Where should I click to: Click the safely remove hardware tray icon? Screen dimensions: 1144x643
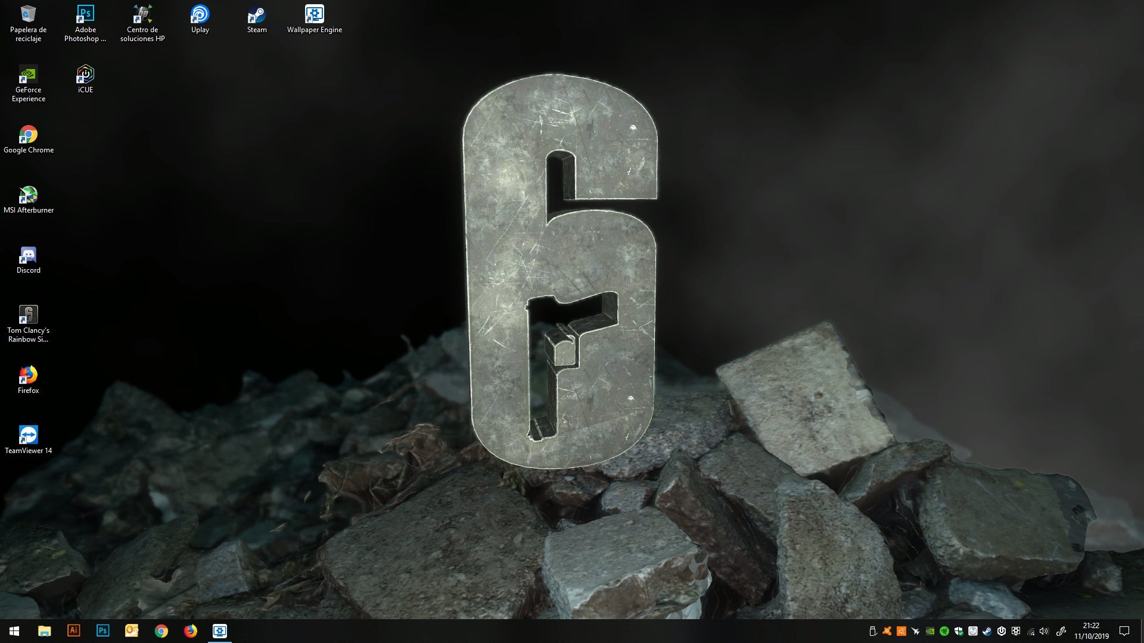point(873,631)
